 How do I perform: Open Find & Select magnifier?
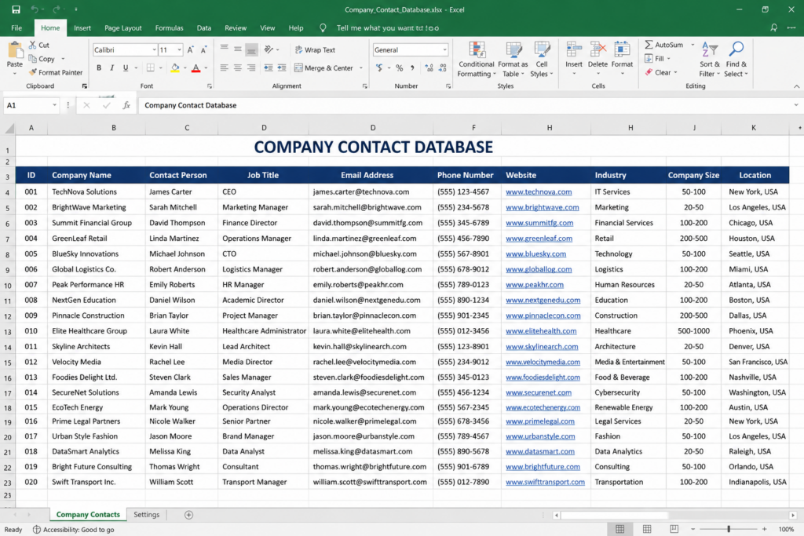[x=736, y=60]
